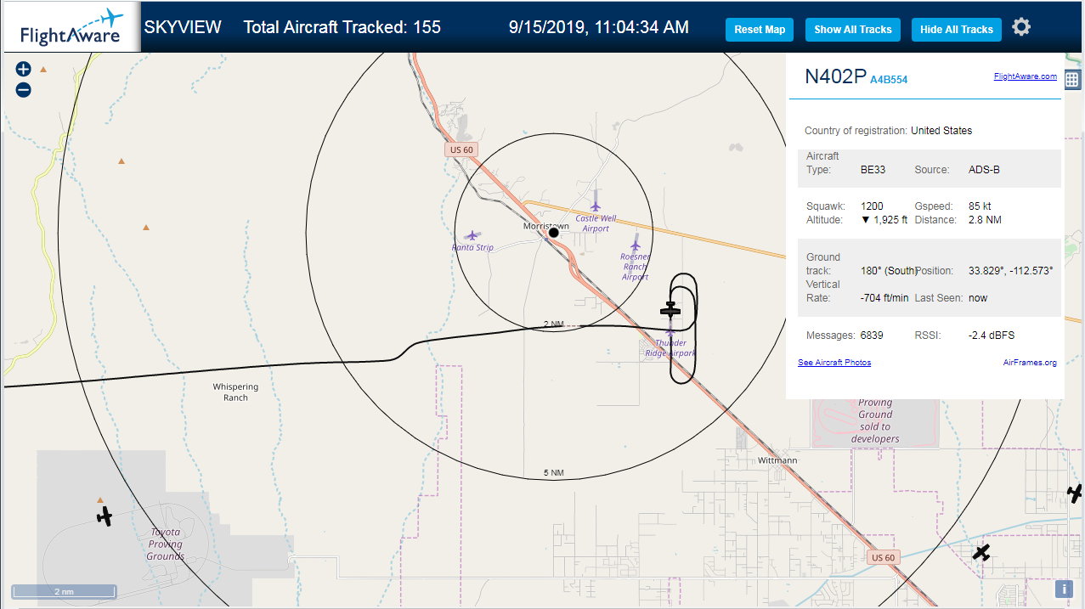Click the vertical rate -704 ft/min
1085x609 pixels.
pyautogui.click(x=884, y=298)
